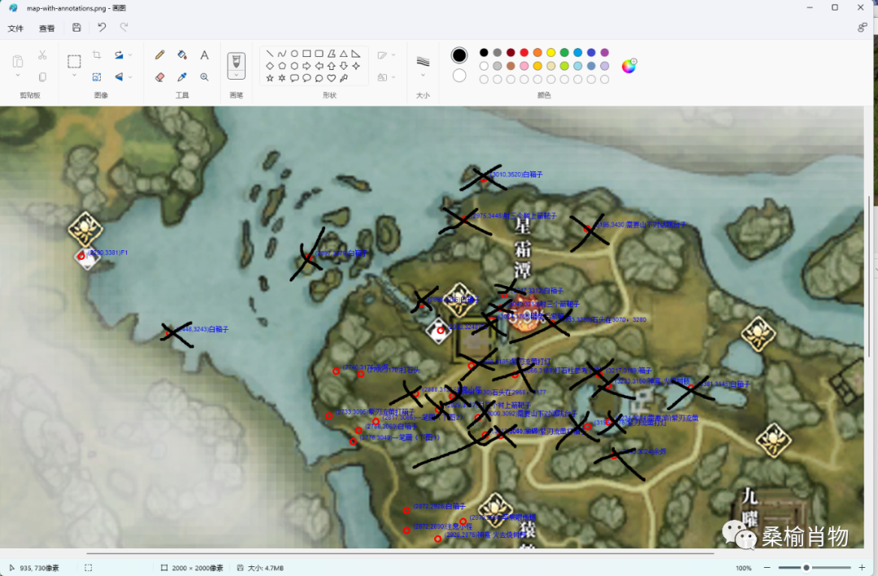Click the horizontal scrollbar below canvas
878x576 pixels.
point(400,553)
